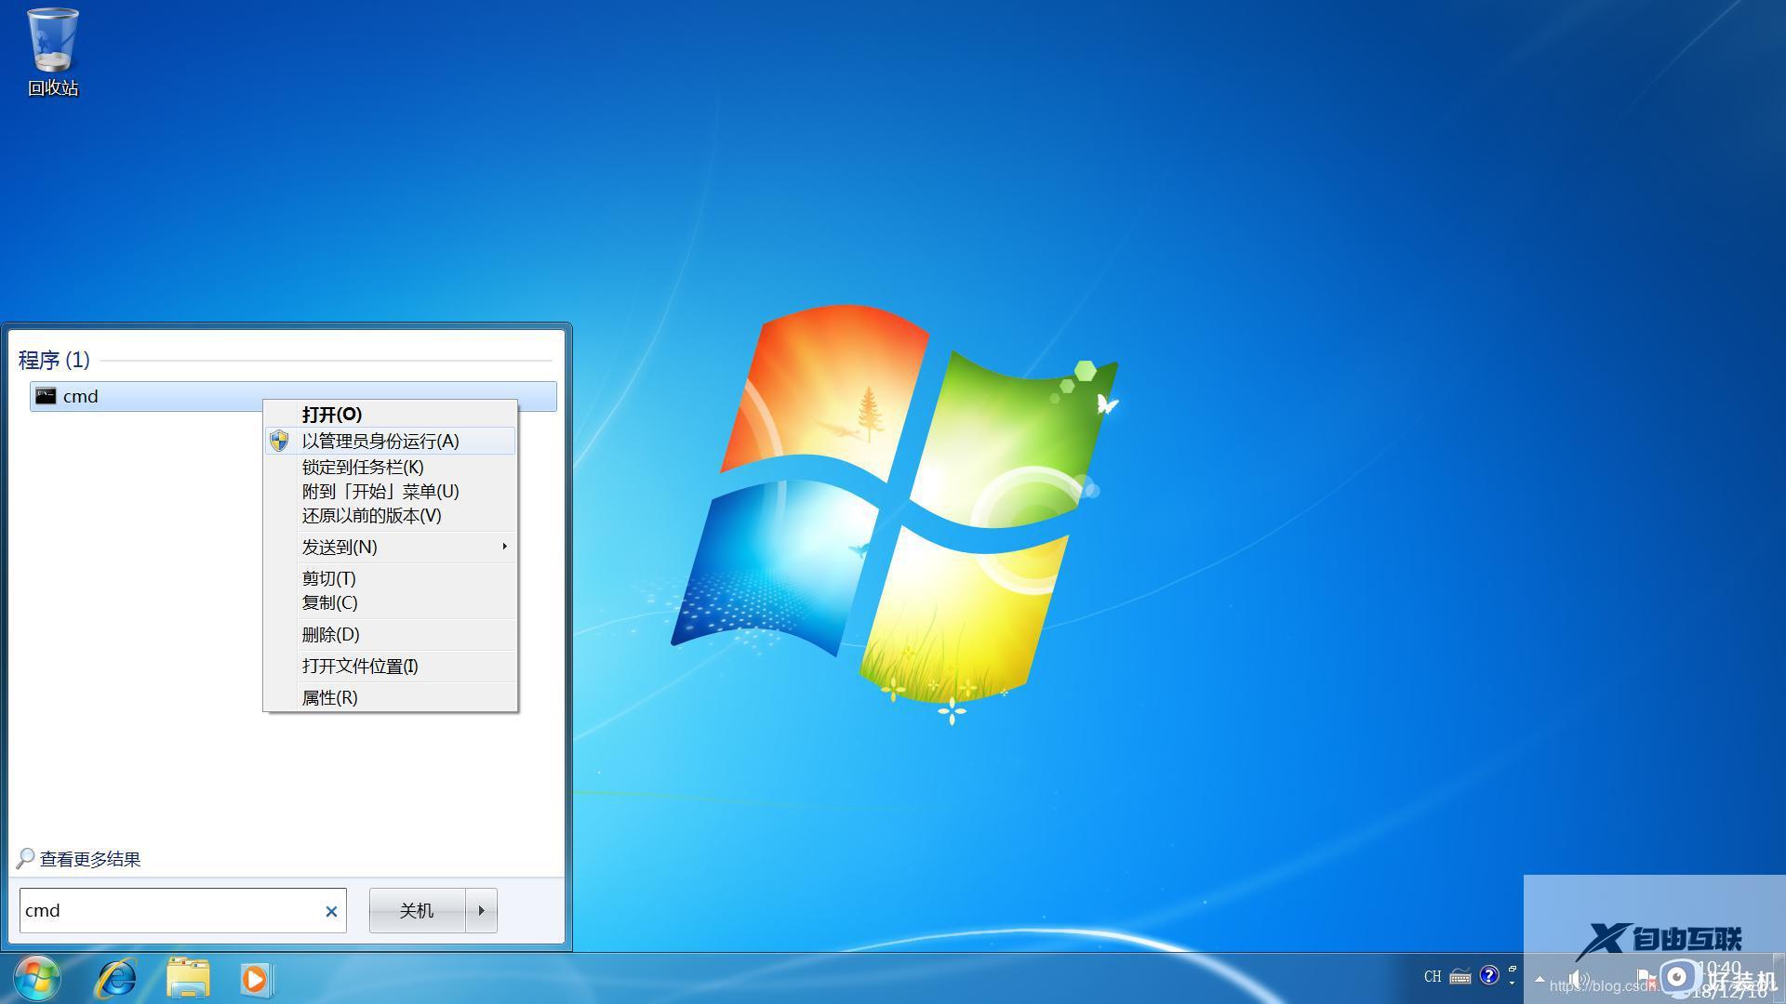Select 附到「开始」菜单(U) entry
The image size is (1786, 1004).
tap(390, 491)
